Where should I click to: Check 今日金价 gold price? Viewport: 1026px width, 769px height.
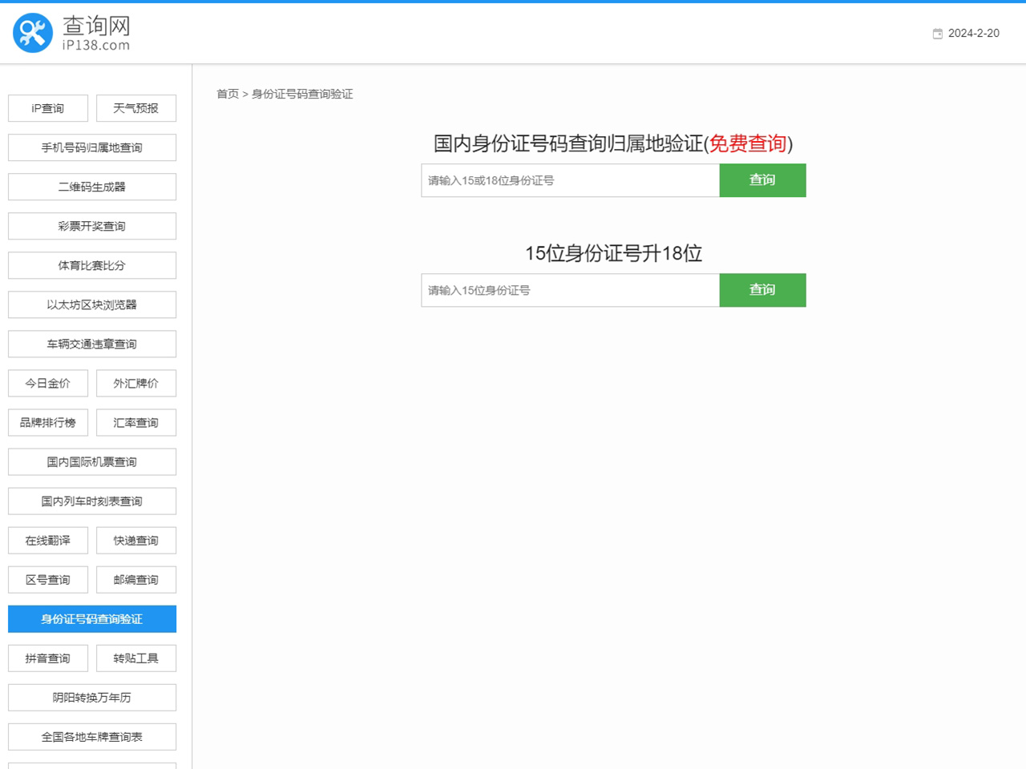pos(48,383)
